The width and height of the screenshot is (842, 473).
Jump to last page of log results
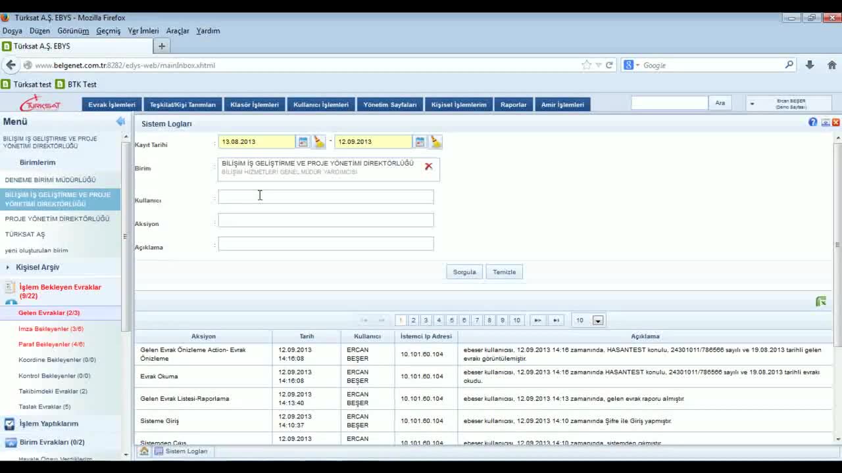(x=557, y=321)
